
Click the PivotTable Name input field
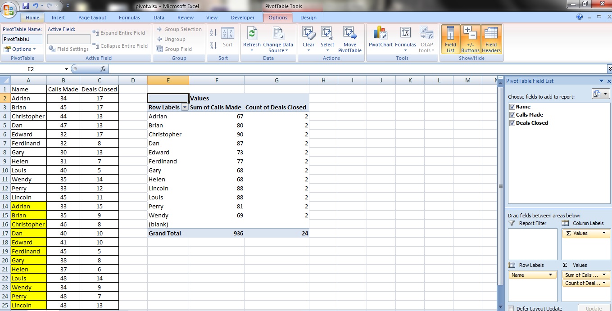23,39
